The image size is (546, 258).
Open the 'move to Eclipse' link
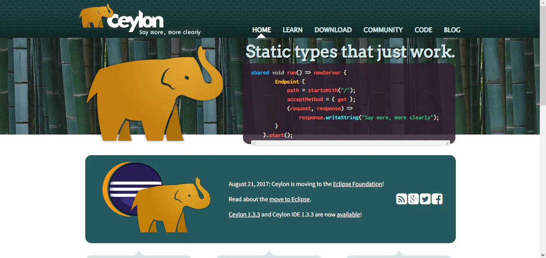pos(289,199)
